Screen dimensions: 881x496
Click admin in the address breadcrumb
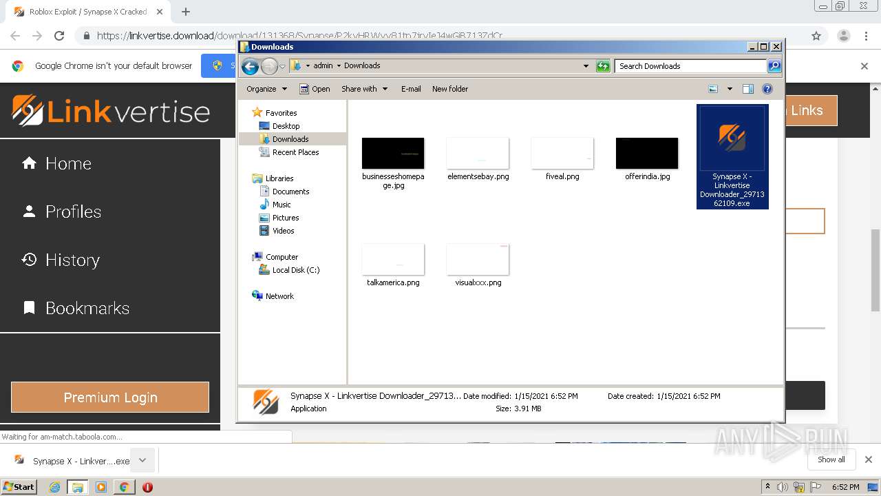[323, 66]
